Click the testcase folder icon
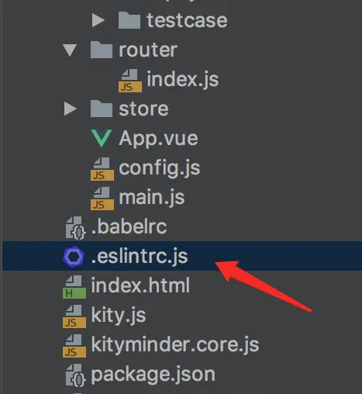Screen dimensions: 362x394 [x=129, y=20]
